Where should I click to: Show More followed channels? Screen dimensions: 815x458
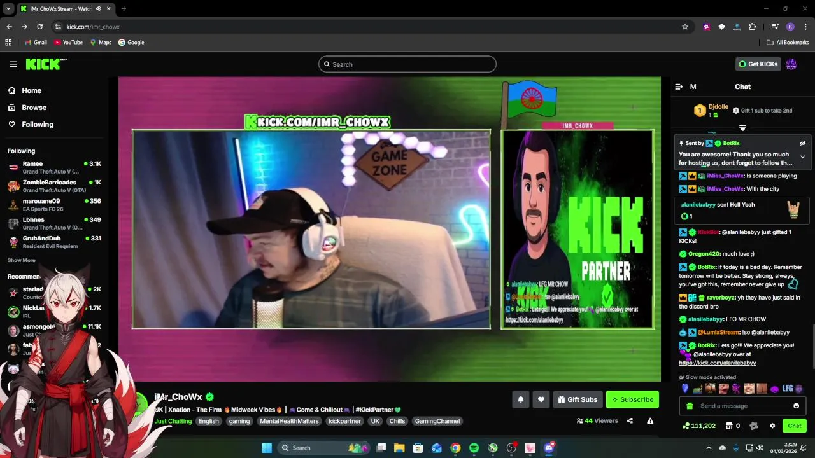[22, 260]
